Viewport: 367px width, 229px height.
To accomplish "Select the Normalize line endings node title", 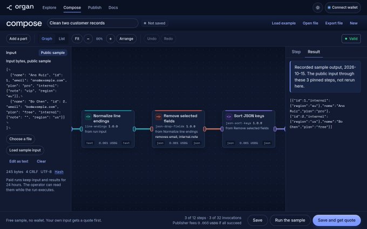I will click(x=107, y=119).
